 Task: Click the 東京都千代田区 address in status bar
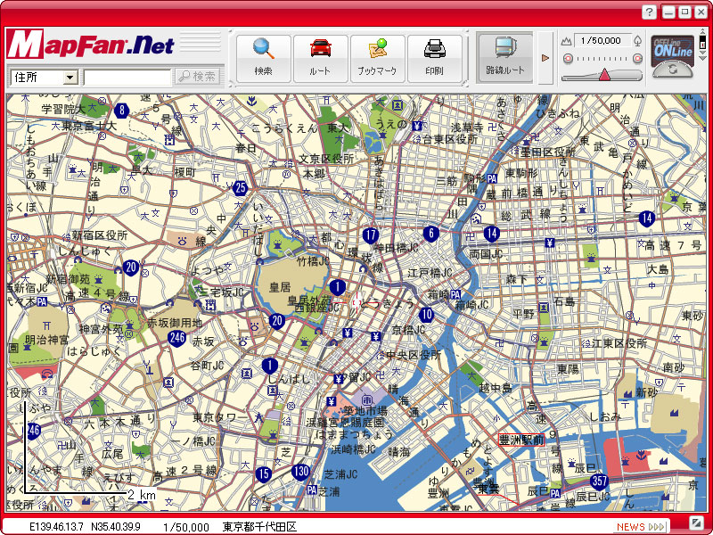coord(259,527)
